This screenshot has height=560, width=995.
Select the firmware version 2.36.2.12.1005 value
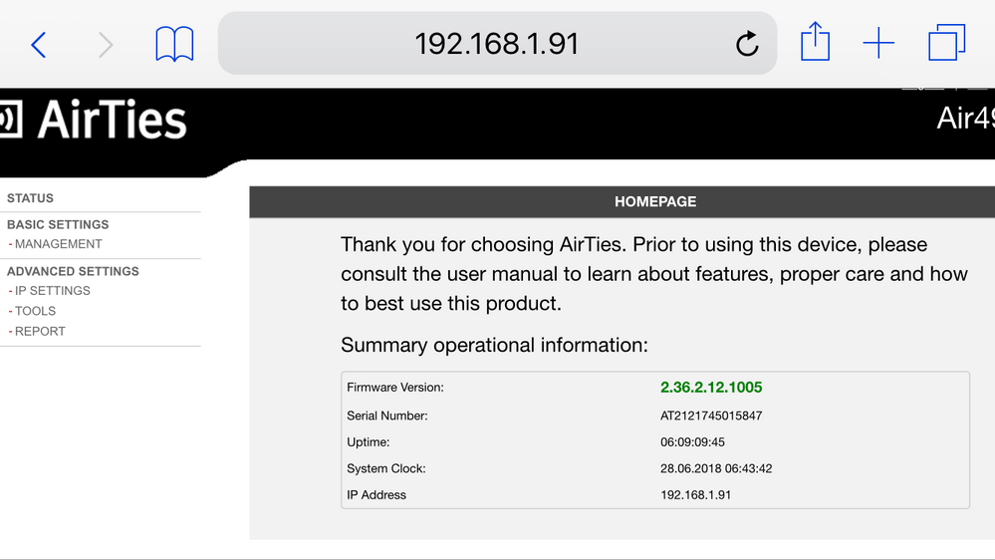(711, 388)
